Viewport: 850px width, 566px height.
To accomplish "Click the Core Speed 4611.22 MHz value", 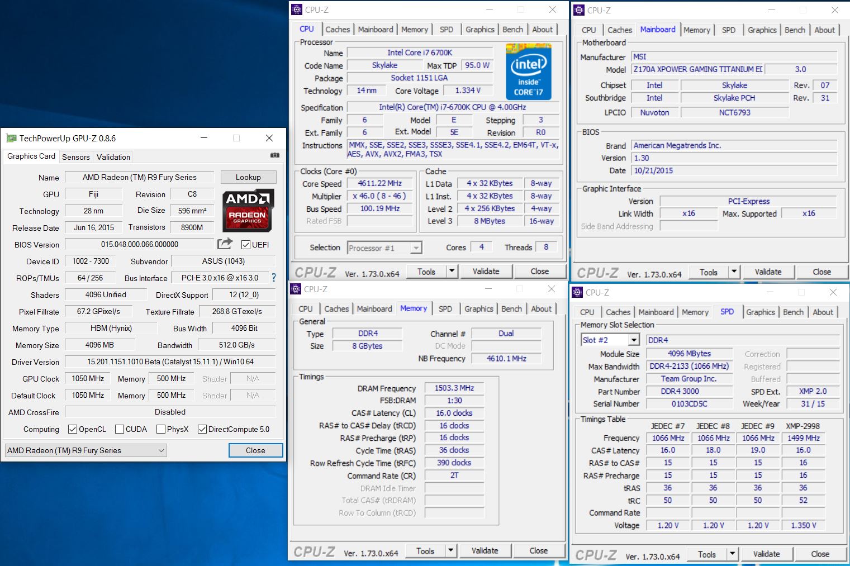I will click(380, 183).
